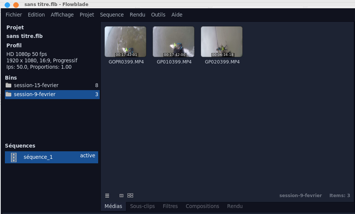Screen dimensions: 355x214
Task: Switch to the Médias tab
Action: [113, 206]
